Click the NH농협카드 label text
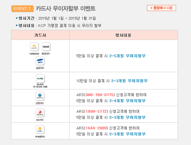 click(40, 137)
